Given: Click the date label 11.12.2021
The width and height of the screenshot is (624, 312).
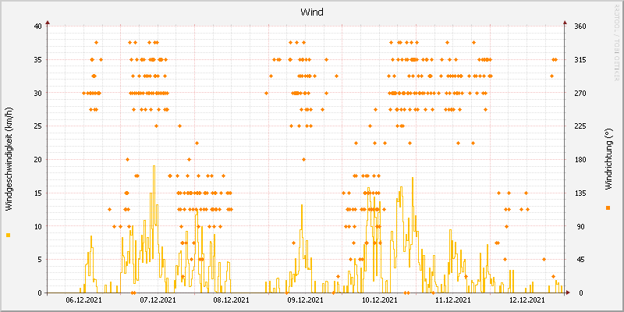Looking at the screenshot, I should [453, 300].
